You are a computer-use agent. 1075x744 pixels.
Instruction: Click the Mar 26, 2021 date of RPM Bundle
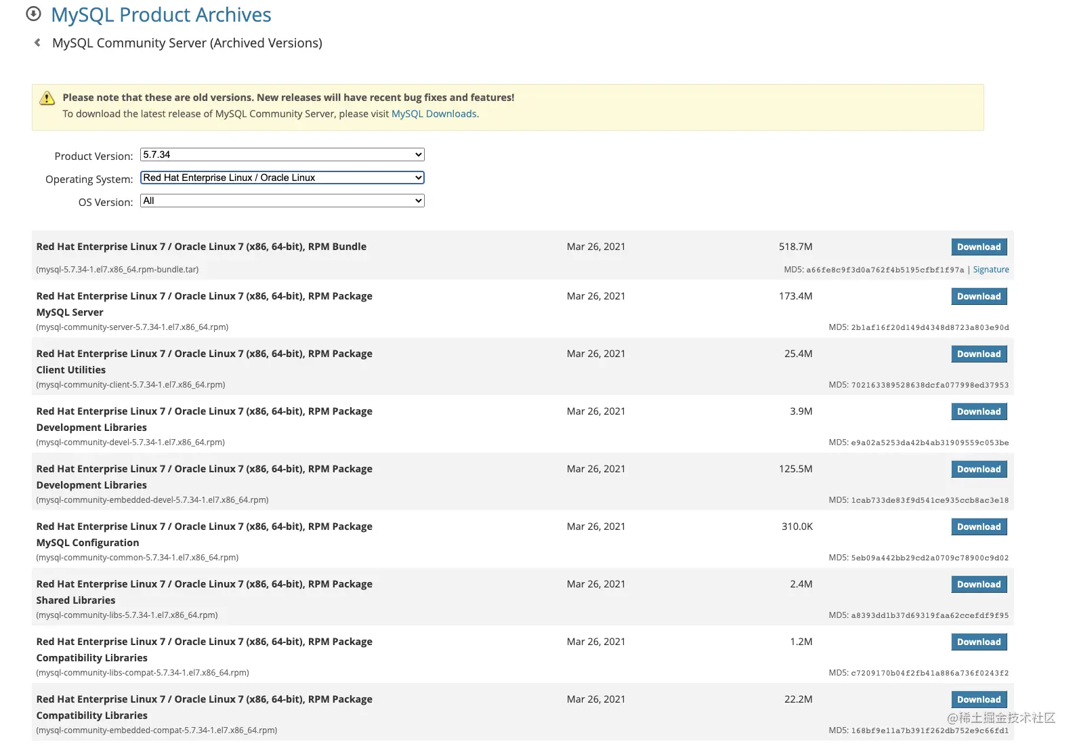[x=596, y=247]
